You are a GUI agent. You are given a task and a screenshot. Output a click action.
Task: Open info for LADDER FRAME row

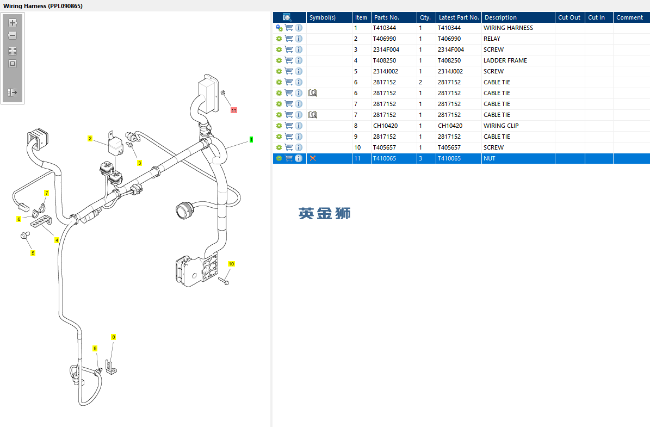pyautogui.click(x=299, y=60)
